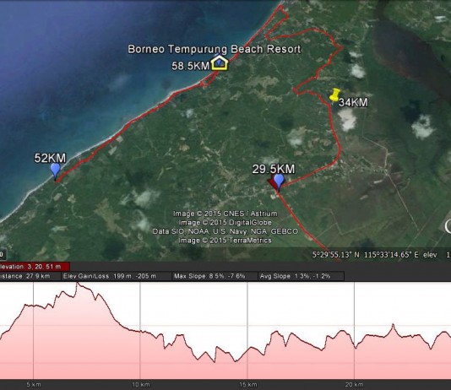Select the 34KM text label
The height and width of the screenshot is (390, 451).
pos(353,102)
